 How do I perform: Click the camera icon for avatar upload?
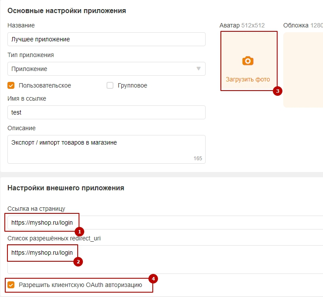click(x=248, y=61)
